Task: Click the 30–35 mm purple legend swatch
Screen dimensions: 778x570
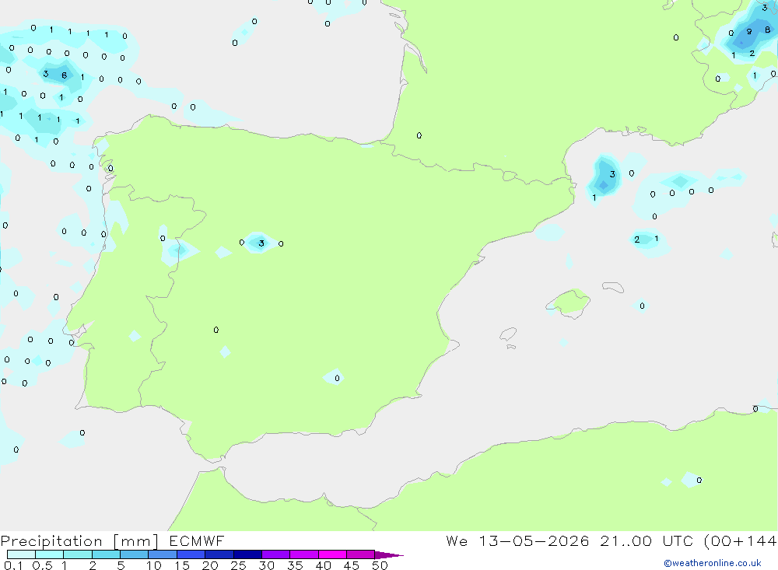Action: (276, 554)
